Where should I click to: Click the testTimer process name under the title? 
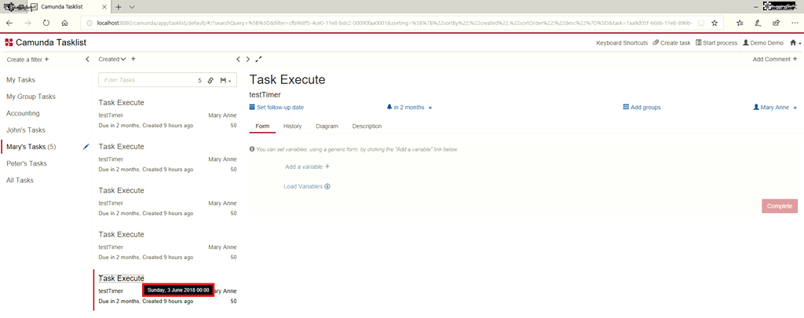coord(265,94)
